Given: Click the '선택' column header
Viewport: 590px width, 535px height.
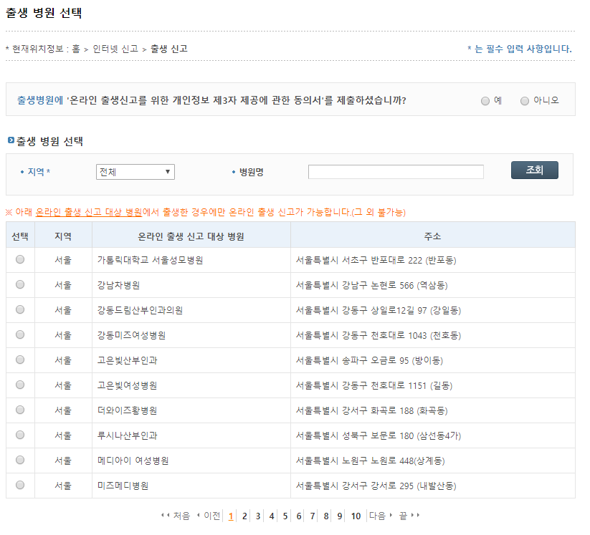Looking at the screenshot, I should click(x=20, y=236).
